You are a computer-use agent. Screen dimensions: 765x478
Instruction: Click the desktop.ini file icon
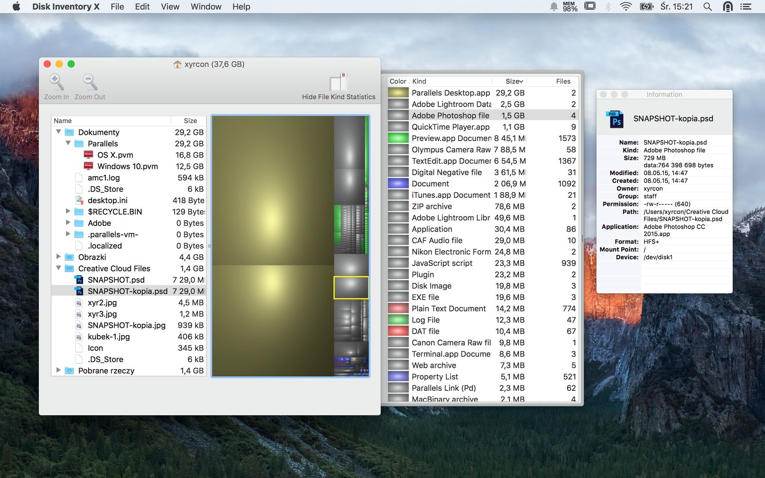[79, 200]
